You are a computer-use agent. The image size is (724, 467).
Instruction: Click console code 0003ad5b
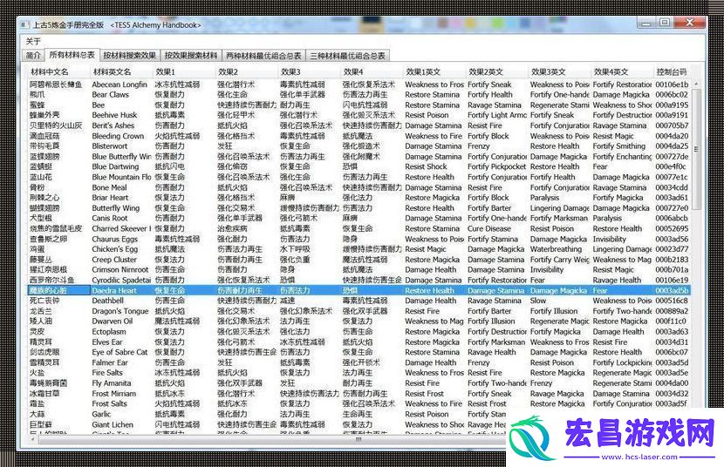[672, 291]
